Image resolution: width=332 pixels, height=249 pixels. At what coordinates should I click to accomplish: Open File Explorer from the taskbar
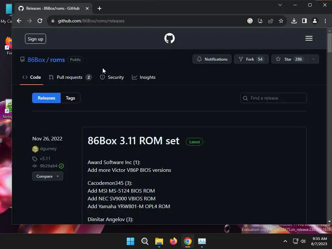pyautogui.click(x=159, y=241)
